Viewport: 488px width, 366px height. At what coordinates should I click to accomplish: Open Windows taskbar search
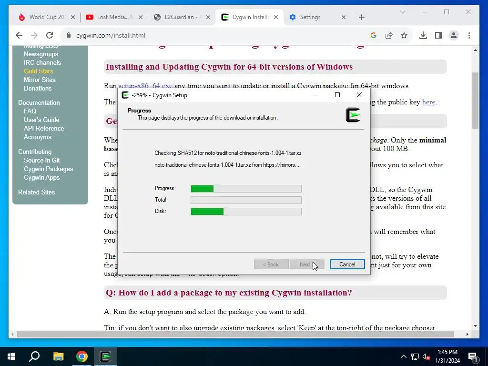(34, 356)
